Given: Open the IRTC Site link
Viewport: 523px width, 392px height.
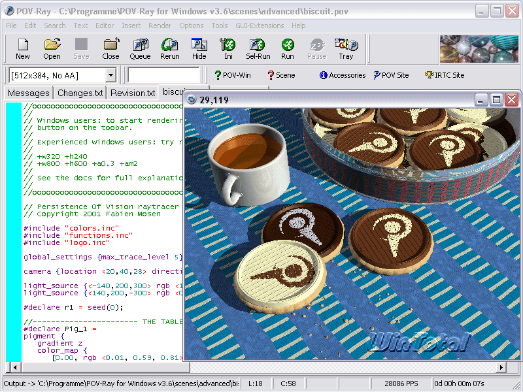Looking at the screenshot, I should pyautogui.click(x=444, y=75).
